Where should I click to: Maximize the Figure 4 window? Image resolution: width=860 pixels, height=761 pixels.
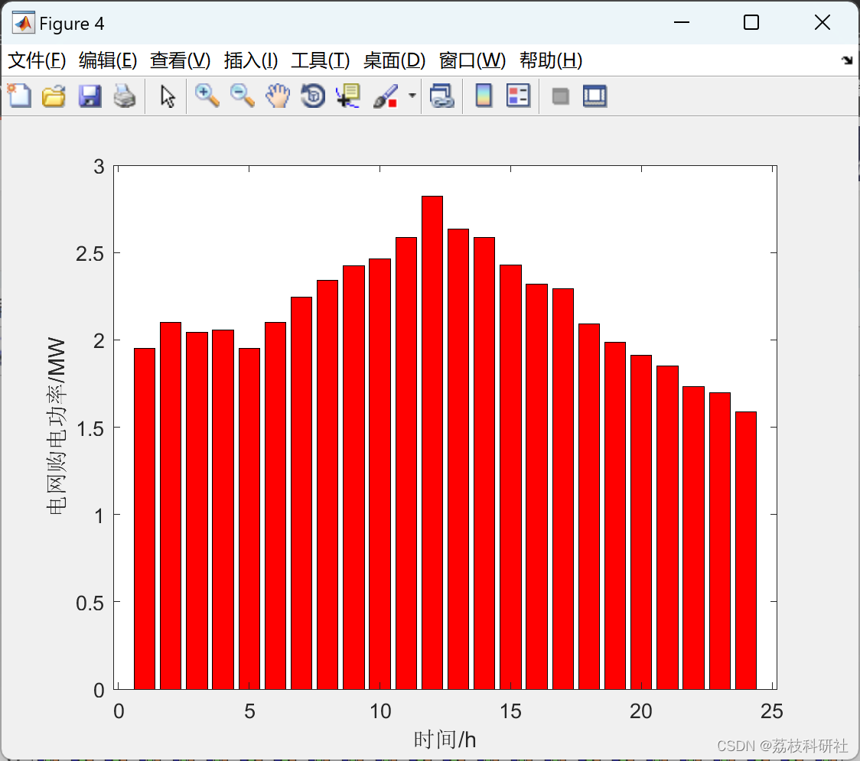[x=751, y=22]
